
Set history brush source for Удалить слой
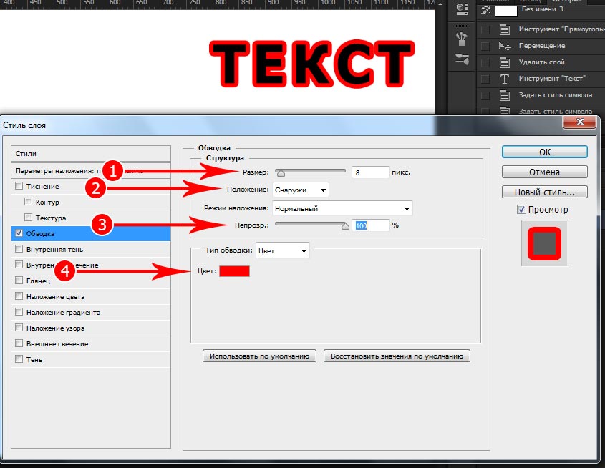485,62
